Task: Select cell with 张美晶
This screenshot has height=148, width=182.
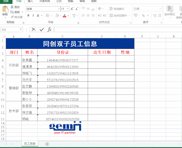Action: click(30, 59)
